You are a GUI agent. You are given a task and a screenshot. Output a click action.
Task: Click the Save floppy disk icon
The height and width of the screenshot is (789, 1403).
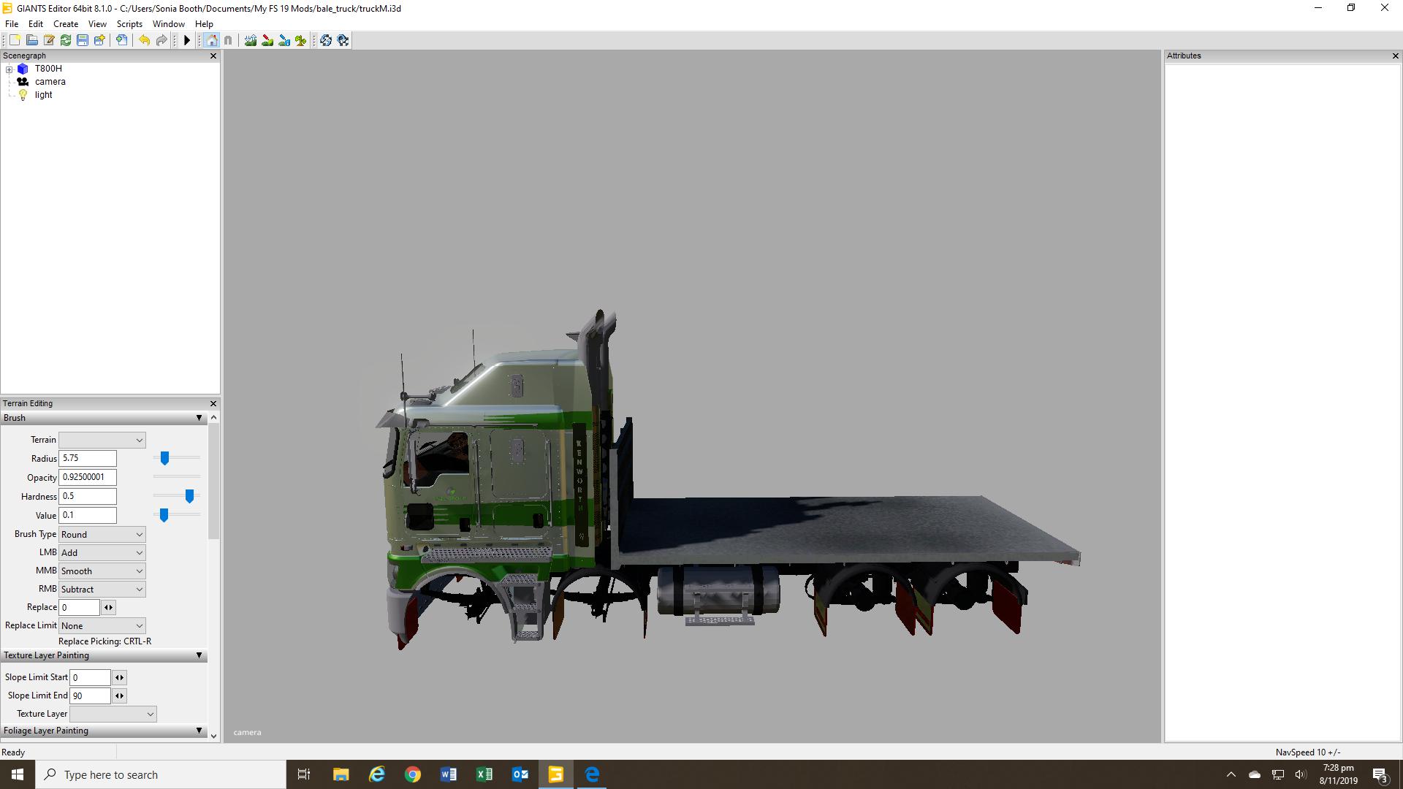[83, 40]
